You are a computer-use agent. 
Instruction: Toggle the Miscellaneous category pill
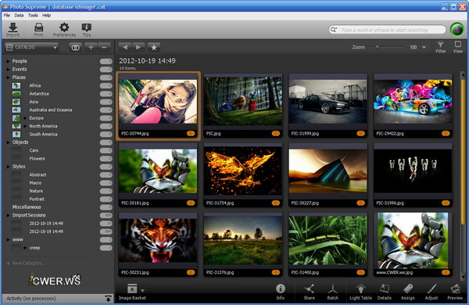(x=106, y=207)
